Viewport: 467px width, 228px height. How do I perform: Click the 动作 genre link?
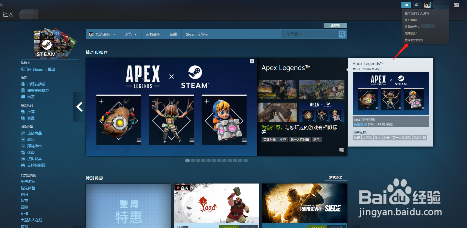(x=24, y=214)
